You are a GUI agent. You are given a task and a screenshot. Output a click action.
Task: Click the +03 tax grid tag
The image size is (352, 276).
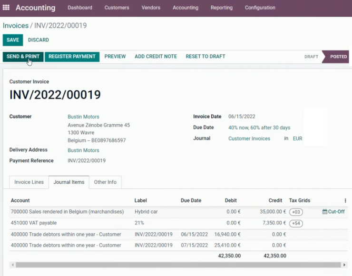(x=296, y=212)
